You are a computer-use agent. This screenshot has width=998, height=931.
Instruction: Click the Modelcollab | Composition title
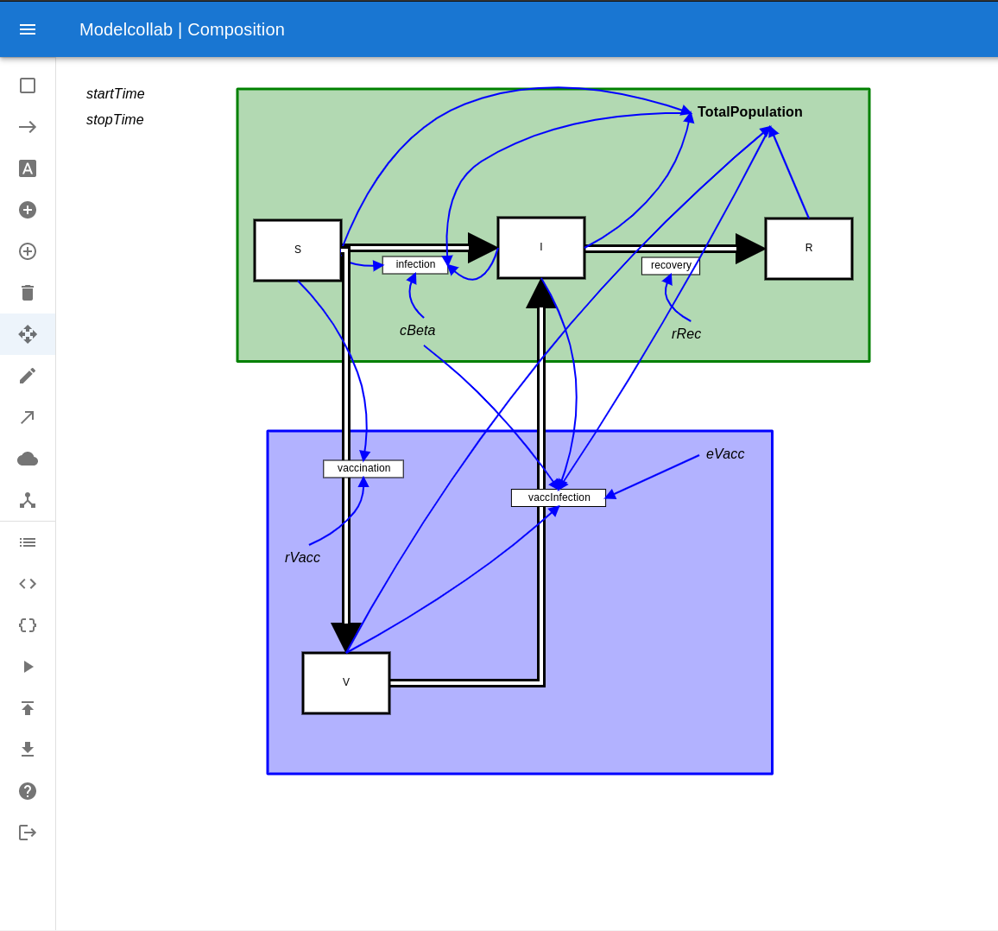click(x=182, y=29)
